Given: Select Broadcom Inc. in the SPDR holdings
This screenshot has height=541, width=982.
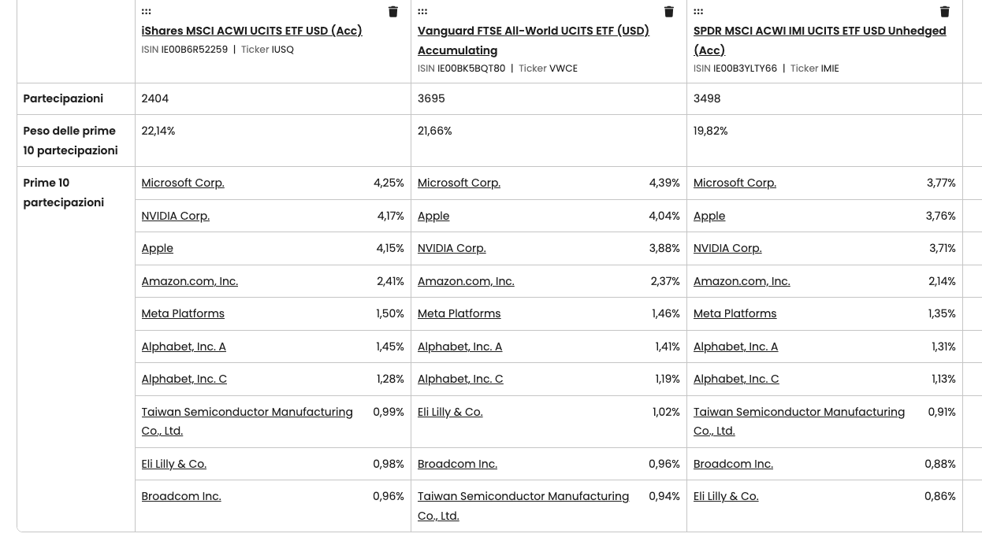Looking at the screenshot, I should (x=733, y=464).
